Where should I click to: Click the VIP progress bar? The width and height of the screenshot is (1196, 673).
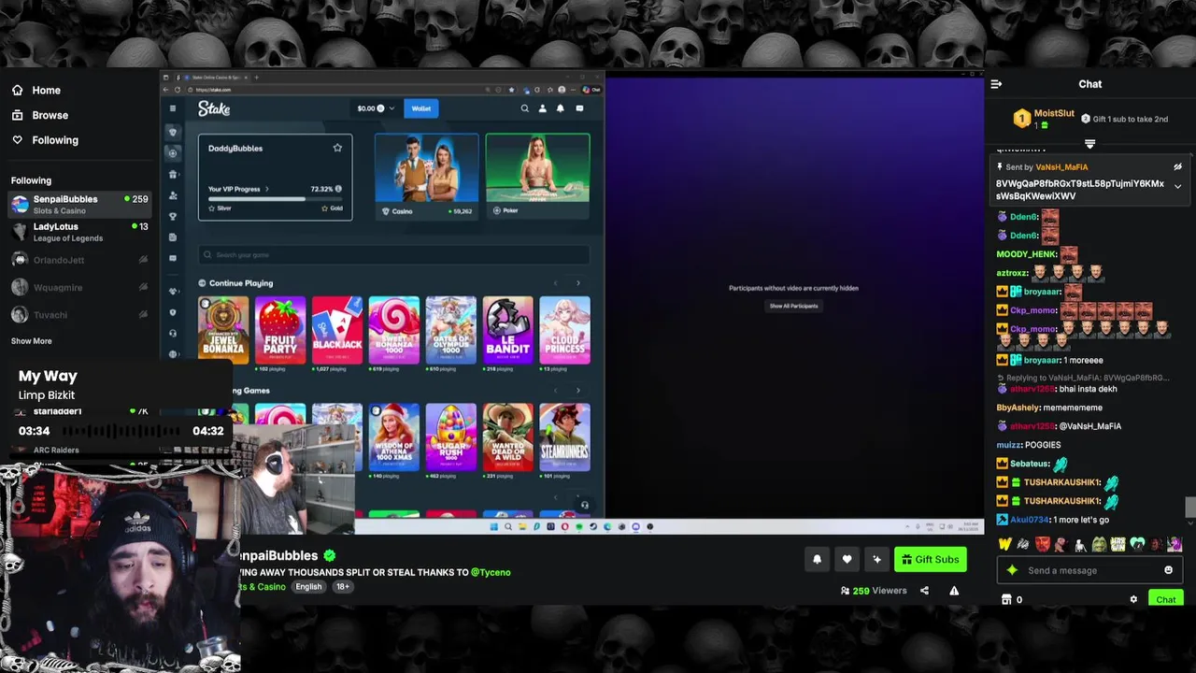point(275,198)
